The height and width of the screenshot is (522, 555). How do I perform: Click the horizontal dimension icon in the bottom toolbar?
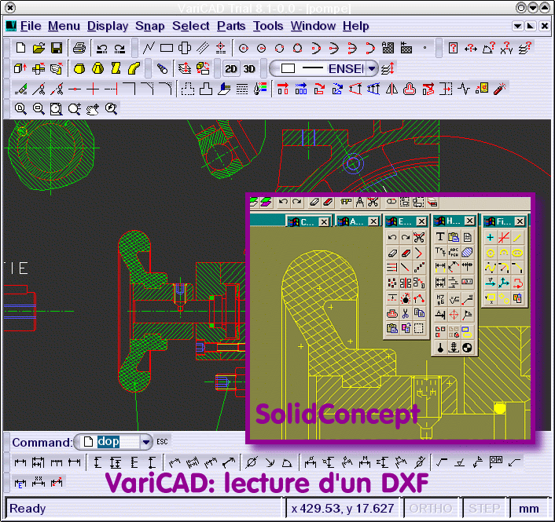(x=20, y=462)
